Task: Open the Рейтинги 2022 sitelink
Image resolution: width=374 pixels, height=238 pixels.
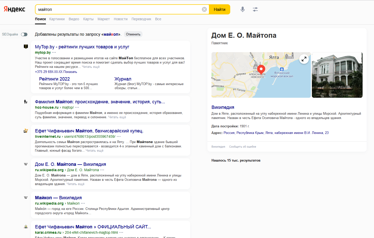Action: (x=54, y=79)
